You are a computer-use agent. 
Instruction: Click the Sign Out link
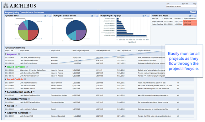point(185,4)
